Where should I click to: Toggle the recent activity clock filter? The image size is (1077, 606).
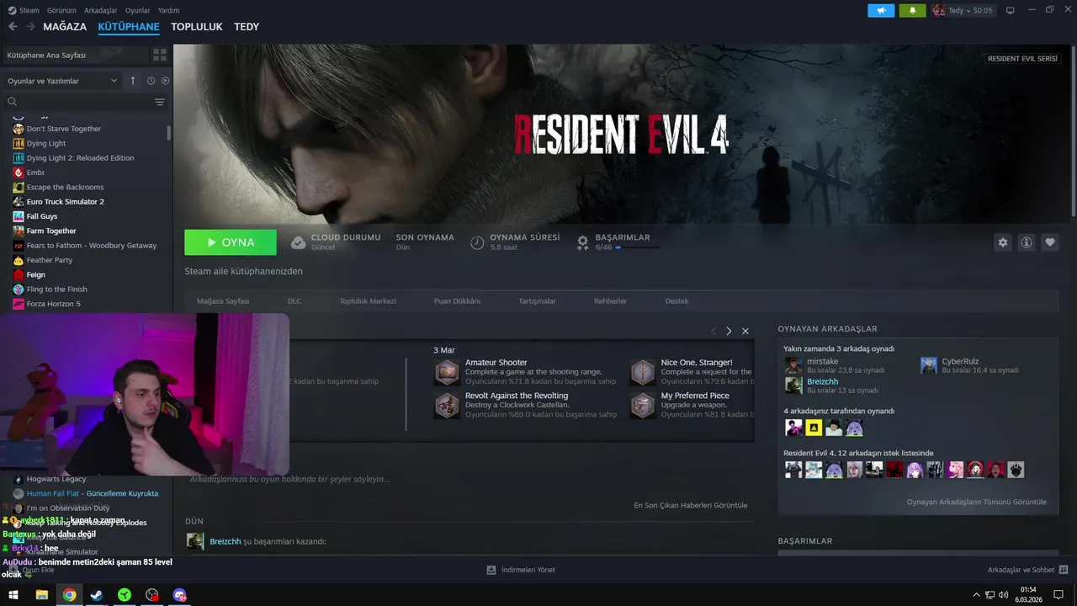(151, 81)
